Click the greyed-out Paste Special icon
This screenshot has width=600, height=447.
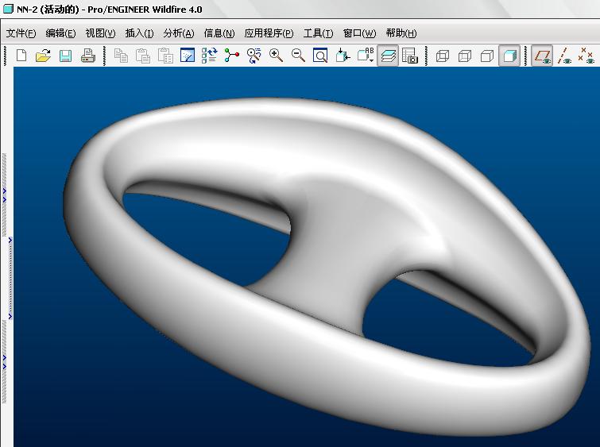(x=165, y=56)
